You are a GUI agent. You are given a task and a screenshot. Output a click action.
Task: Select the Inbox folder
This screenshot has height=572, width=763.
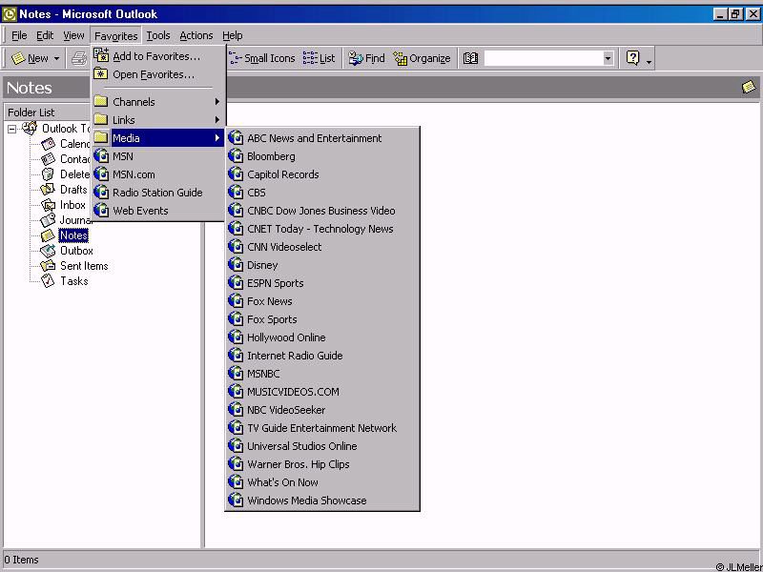point(72,205)
